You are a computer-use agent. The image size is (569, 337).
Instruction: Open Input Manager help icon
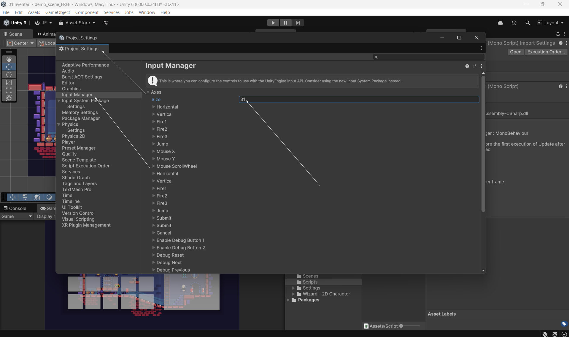(467, 66)
